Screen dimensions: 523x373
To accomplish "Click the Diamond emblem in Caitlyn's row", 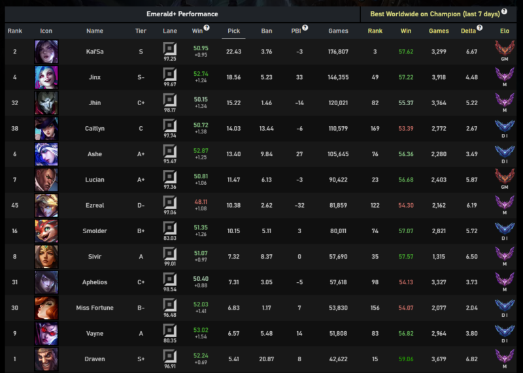I will click(504, 126).
